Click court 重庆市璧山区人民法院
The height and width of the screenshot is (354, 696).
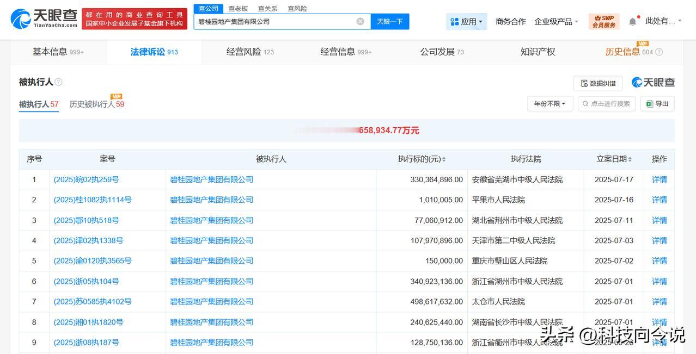click(510, 261)
